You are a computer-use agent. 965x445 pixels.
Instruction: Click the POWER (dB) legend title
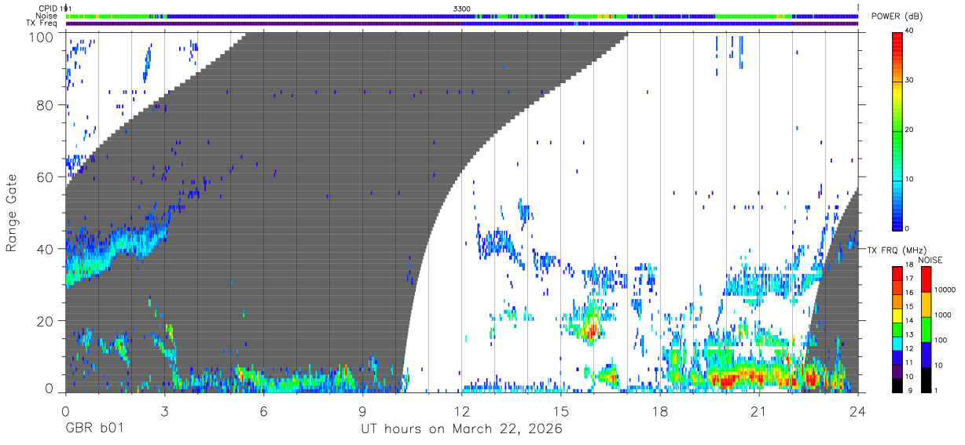coord(897,16)
